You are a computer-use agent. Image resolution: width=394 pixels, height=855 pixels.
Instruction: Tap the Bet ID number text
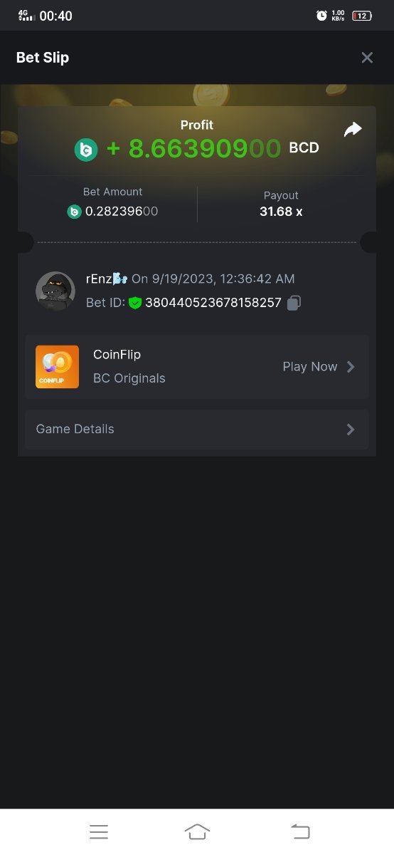(213, 303)
